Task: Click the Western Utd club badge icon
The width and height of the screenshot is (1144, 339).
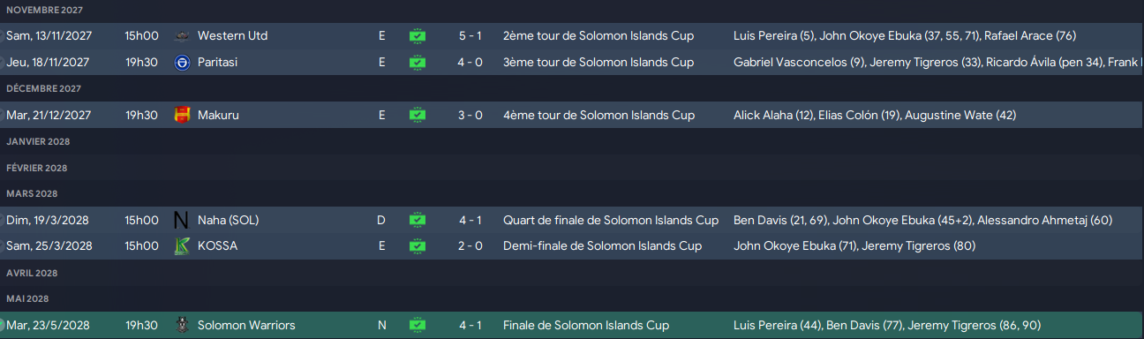Action: point(182,36)
